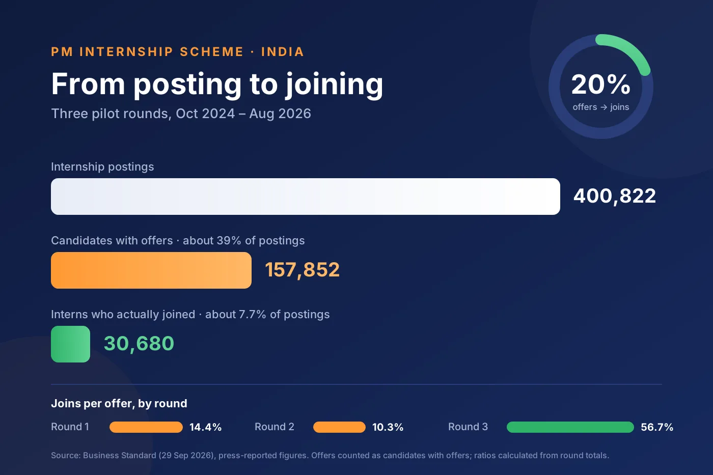Click the "Interns who actually joined" label

[x=190, y=315]
